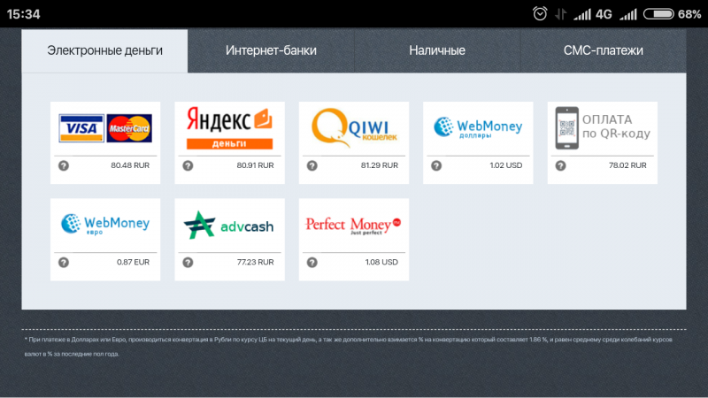Choose Оплата по QR-коду option
The height and width of the screenshot is (398, 708).
[x=603, y=128]
